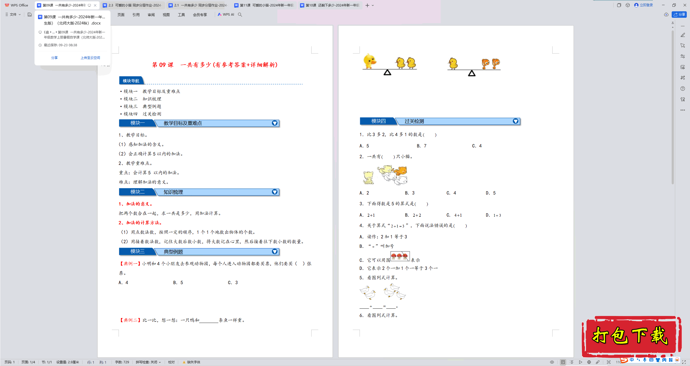Open the Sogou toolbox grid icon
Image resolution: width=690 pixels, height=366 pixels.
point(671,360)
